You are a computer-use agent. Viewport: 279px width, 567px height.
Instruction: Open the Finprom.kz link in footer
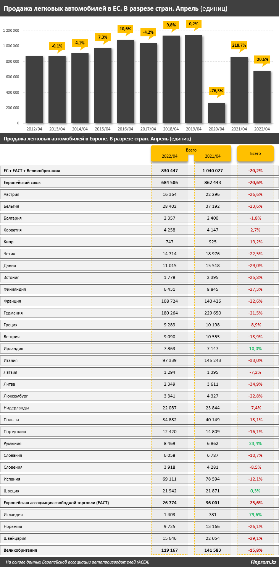(x=263, y=562)
